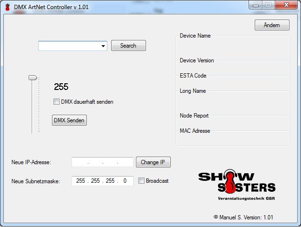Click the Ändern button
Screen dimensions: 301x227
pos(272,25)
